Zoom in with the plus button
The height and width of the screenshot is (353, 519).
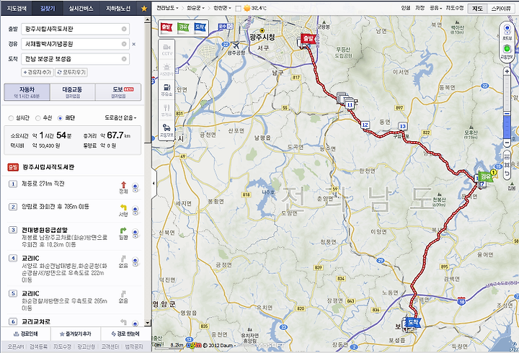point(507,71)
